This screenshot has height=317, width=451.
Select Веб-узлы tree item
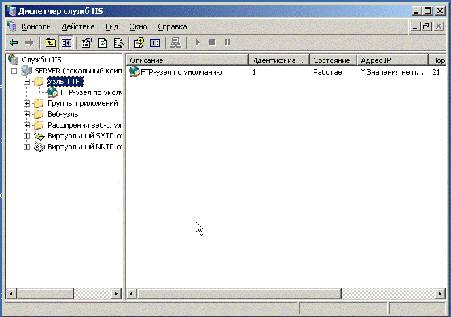tap(64, 115)
